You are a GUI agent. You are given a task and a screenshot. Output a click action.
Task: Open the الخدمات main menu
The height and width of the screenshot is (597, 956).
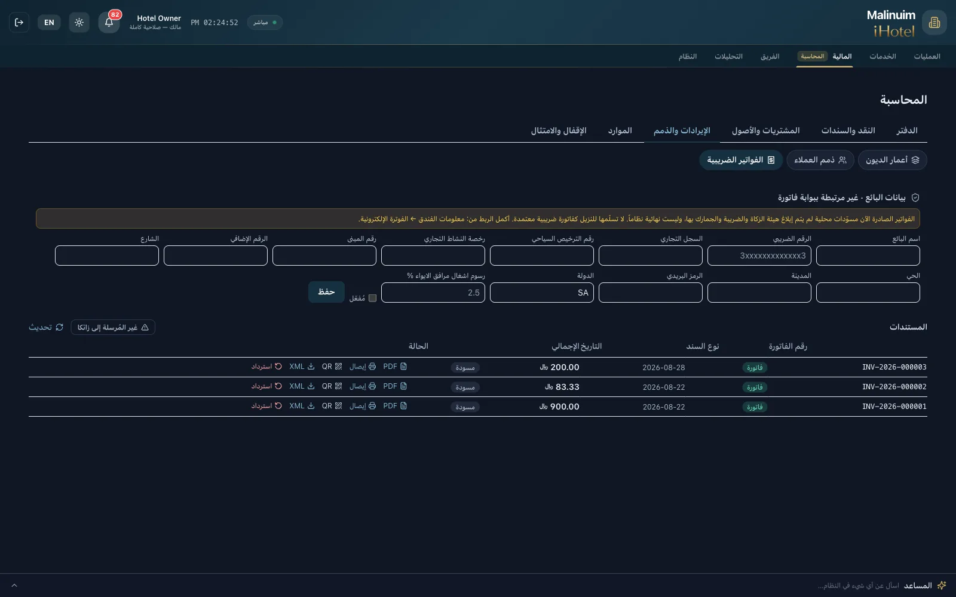(x=883, y=56)
